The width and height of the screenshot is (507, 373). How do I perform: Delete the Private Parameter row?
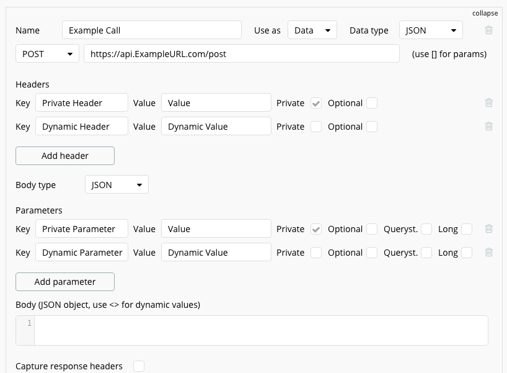pyautogui.click(x=489, y=229)
